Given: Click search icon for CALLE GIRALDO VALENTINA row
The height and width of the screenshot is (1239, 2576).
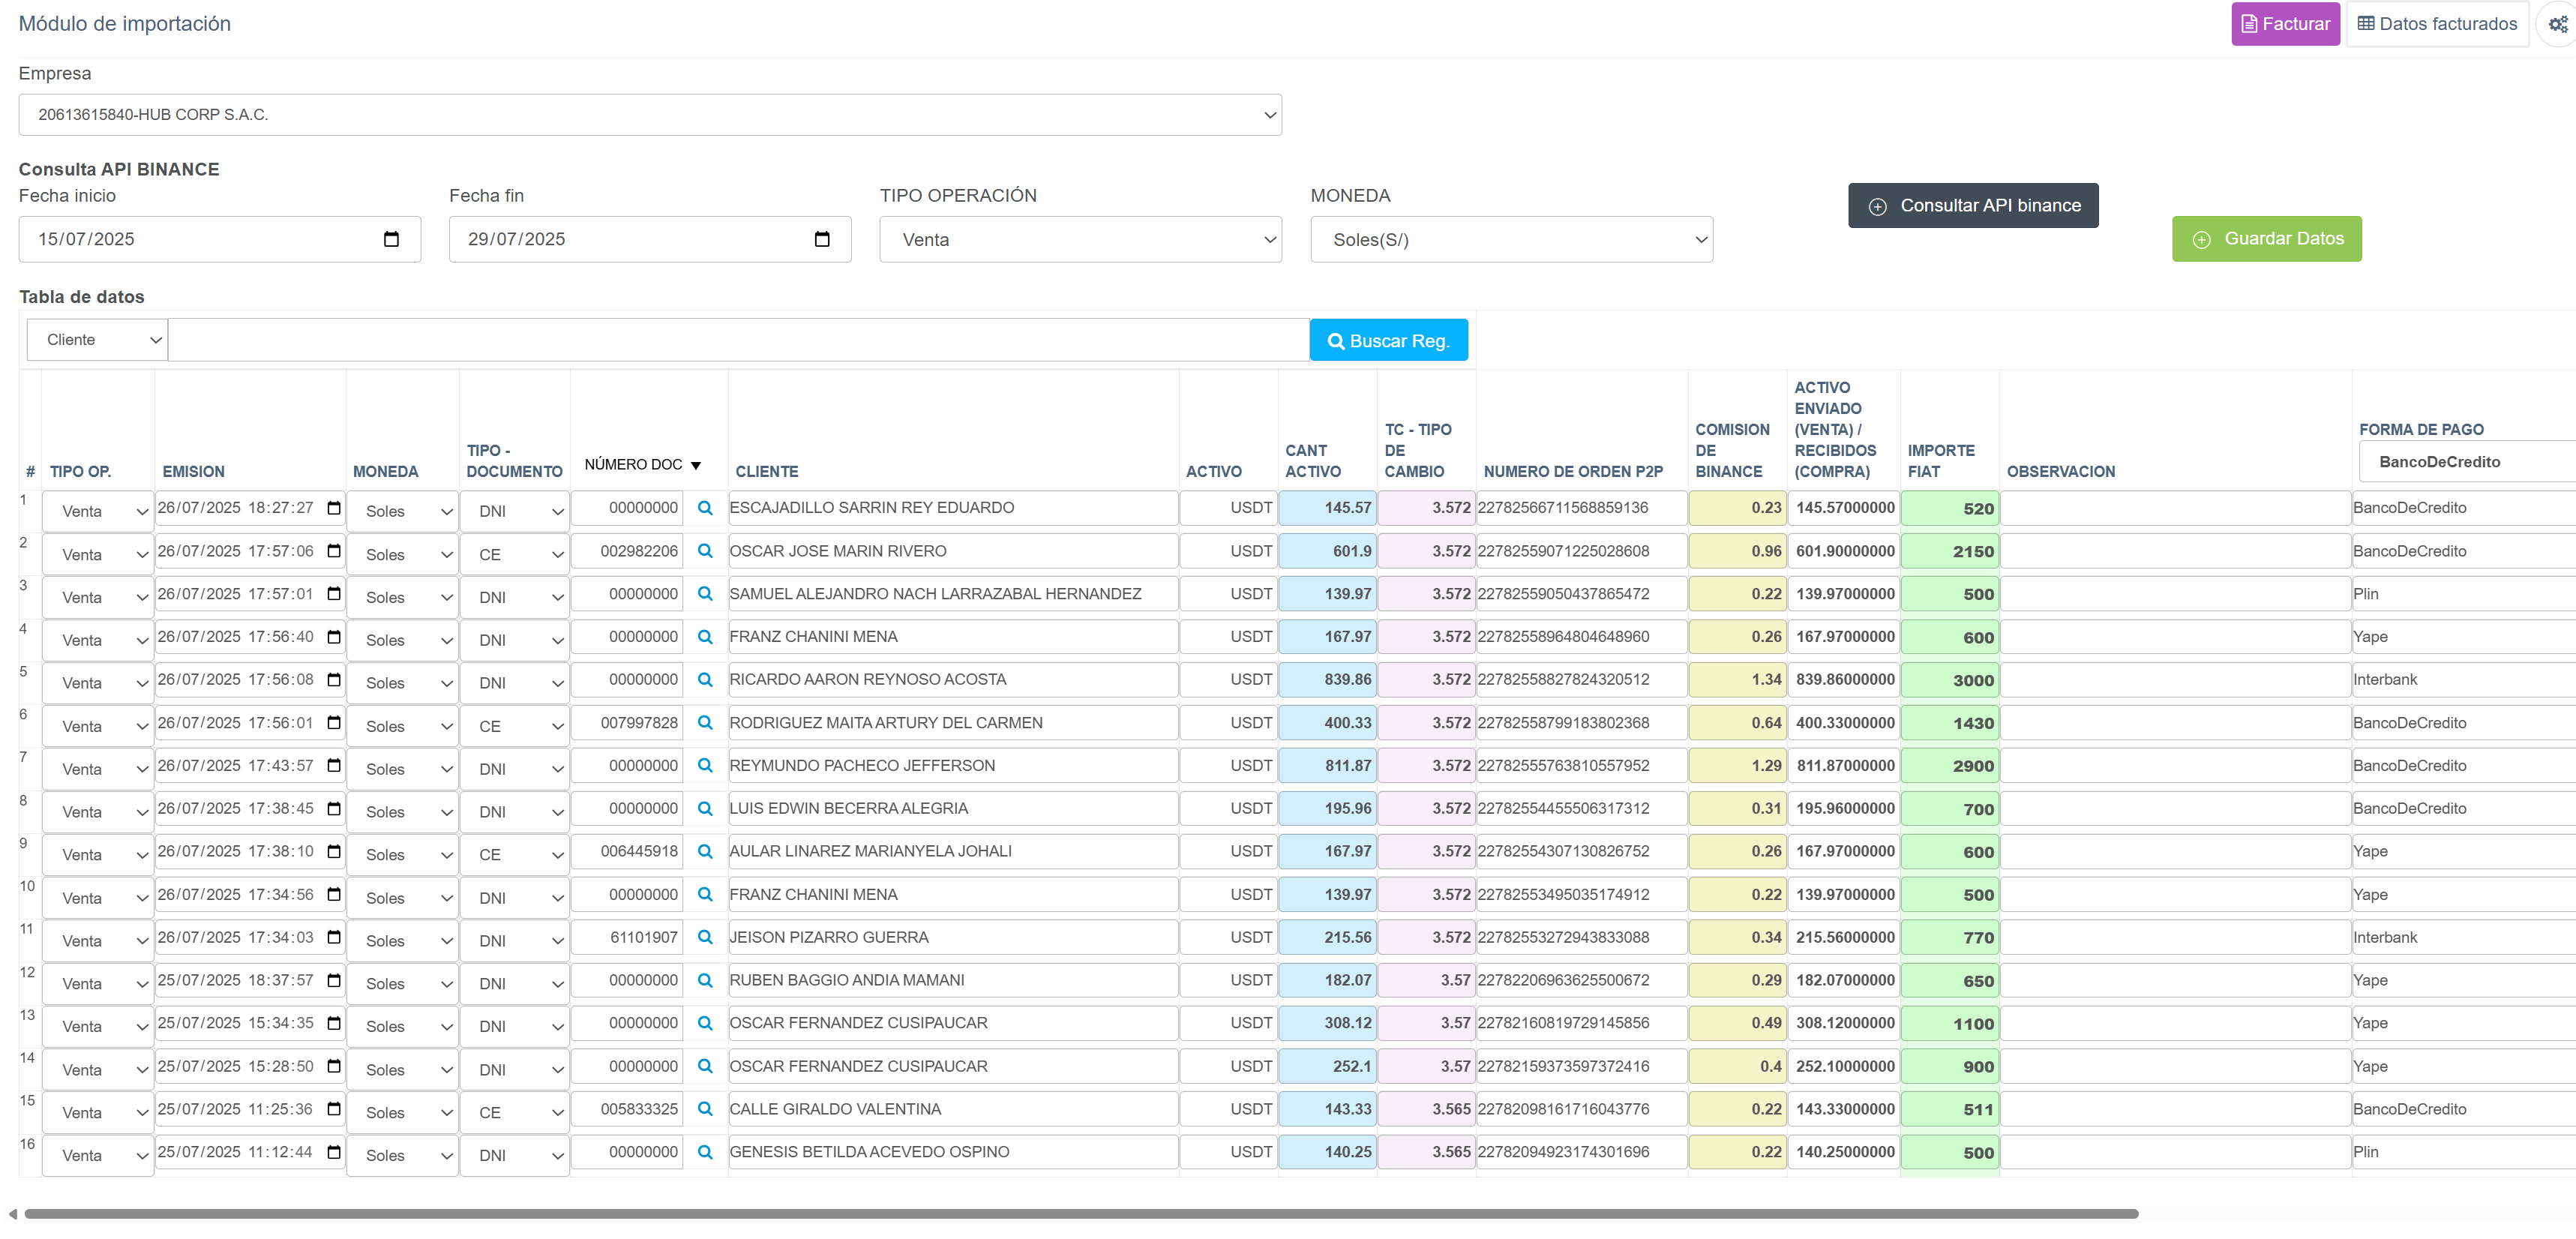Looking at the screenshot, I should pyautogui.click(x=705, y=1109).
